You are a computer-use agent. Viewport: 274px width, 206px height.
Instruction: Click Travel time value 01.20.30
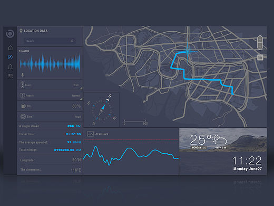pyautogui.click(x=73, y=134)
